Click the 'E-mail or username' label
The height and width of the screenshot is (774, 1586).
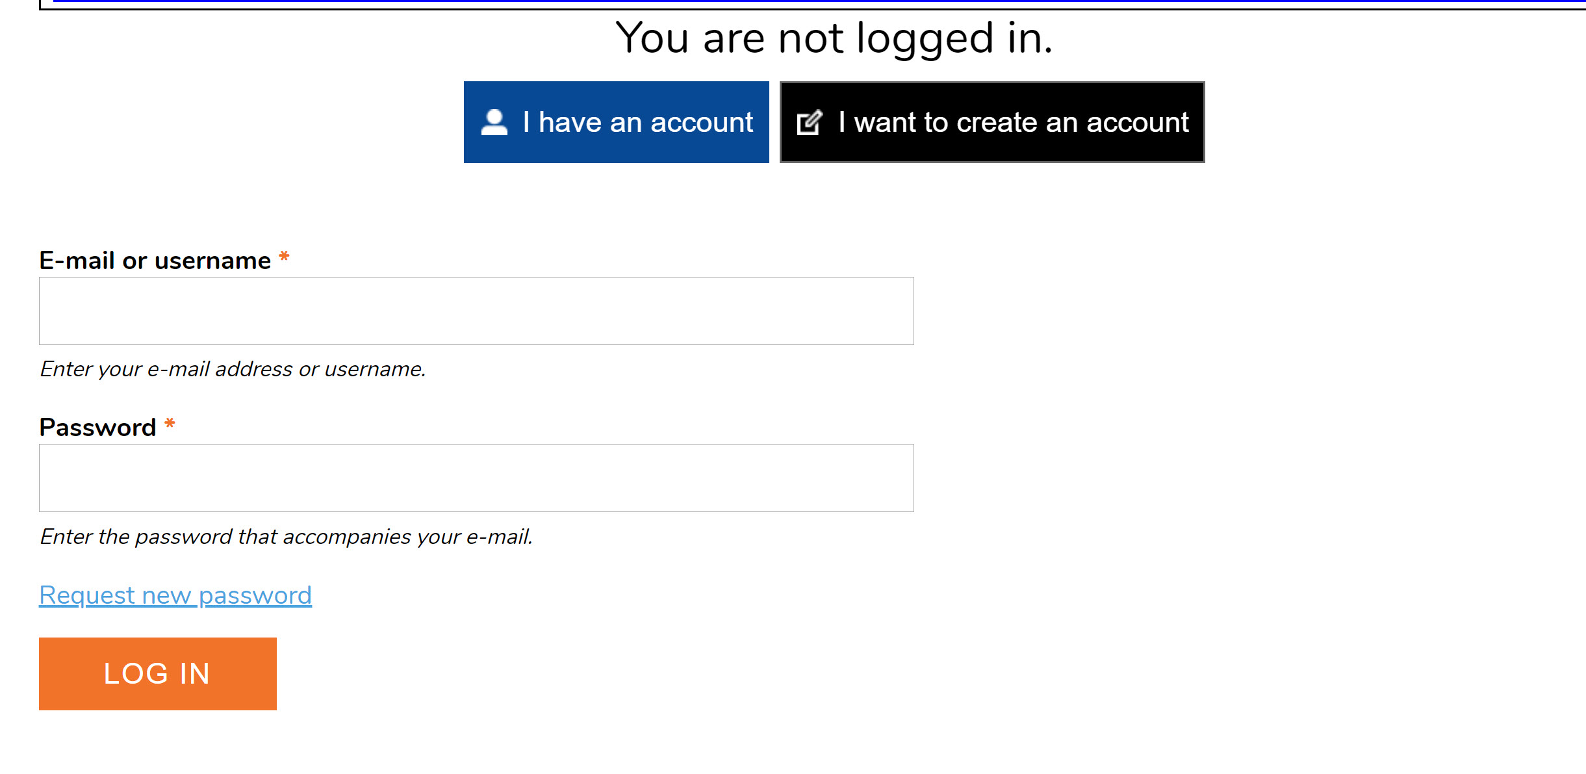[155, 261]
